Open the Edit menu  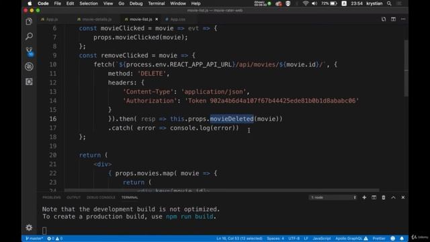pos(70,3)
